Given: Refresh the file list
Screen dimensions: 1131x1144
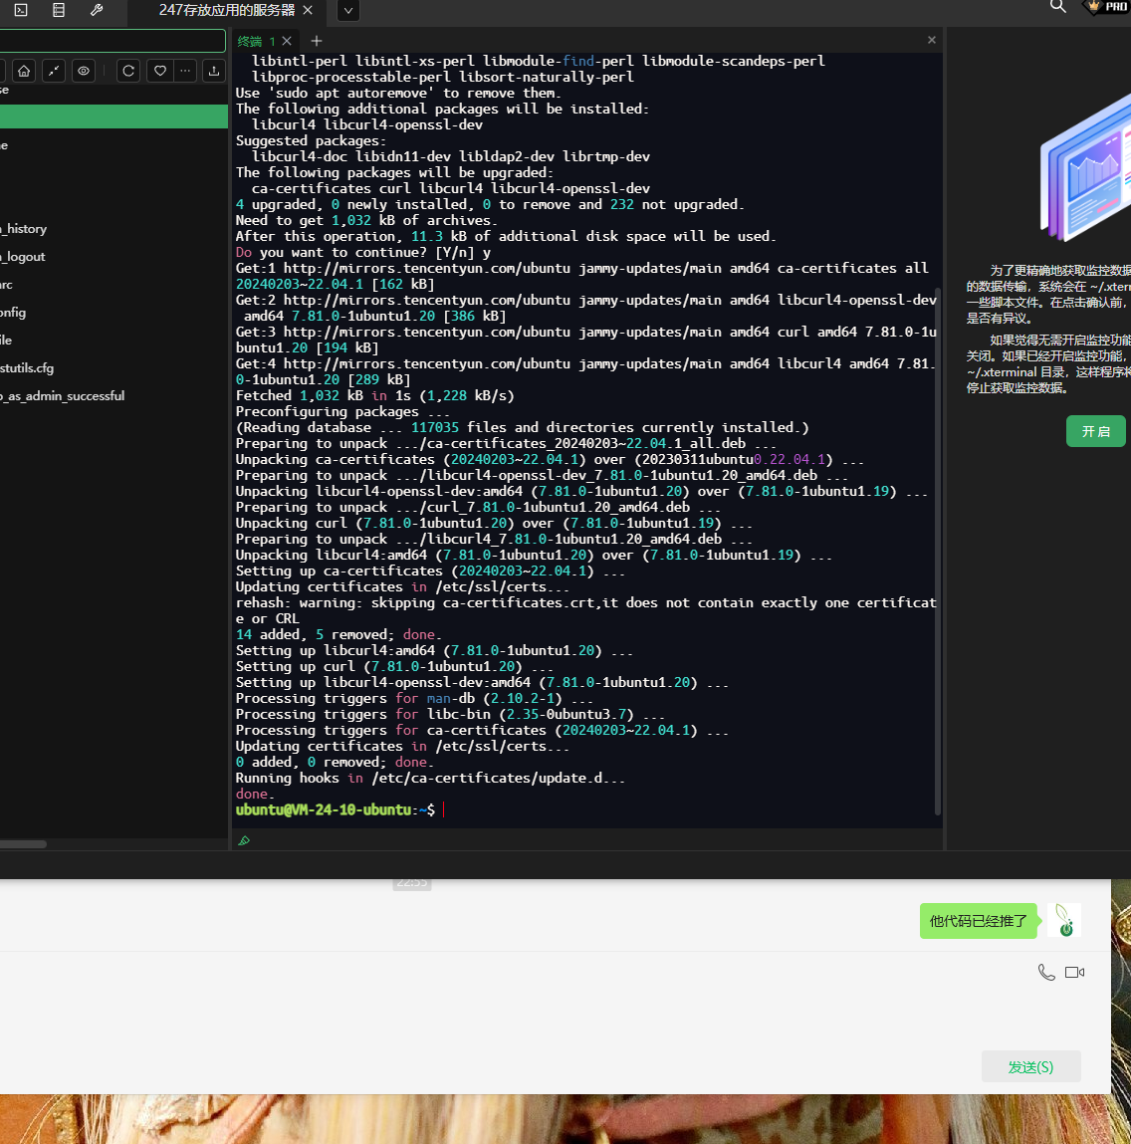Looking at the screenshot, I should point(128,71).
